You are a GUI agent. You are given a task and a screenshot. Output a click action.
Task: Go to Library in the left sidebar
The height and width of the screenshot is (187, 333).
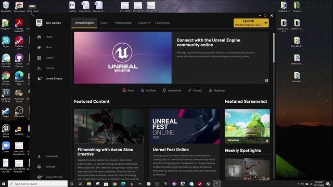point(45,58)
